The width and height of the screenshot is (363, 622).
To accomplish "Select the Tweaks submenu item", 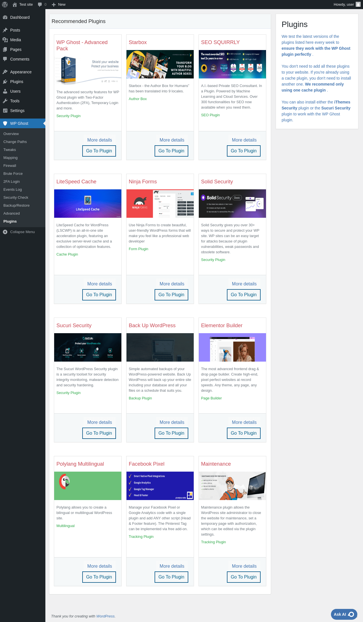I will coord(10,150).
